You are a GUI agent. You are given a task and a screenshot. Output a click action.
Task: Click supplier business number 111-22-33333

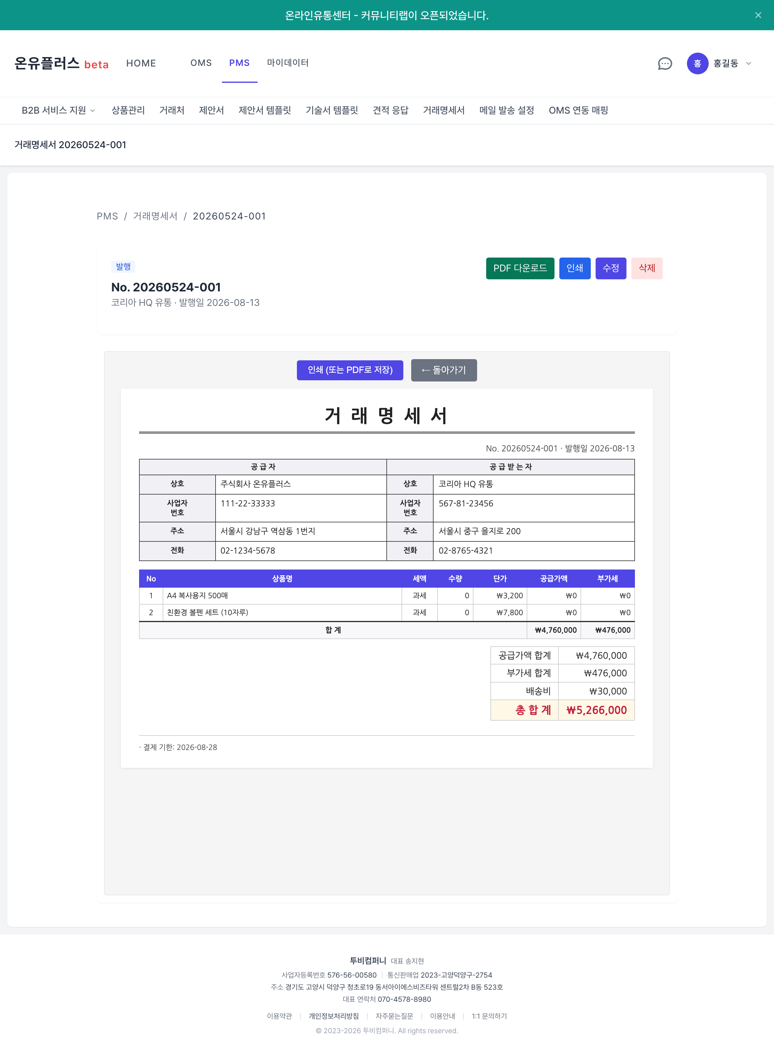click(x=248, y=504)
